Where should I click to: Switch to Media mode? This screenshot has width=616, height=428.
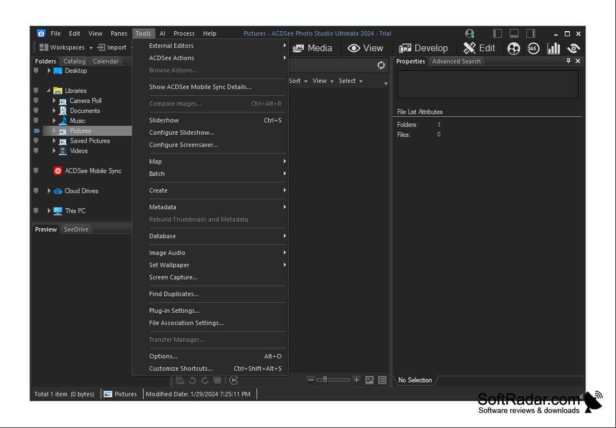312,48
